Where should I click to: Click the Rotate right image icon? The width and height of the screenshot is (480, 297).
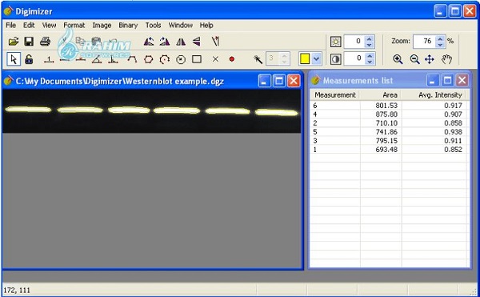165,42
